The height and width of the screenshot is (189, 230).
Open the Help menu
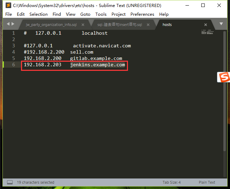click(x=164, y=14)
